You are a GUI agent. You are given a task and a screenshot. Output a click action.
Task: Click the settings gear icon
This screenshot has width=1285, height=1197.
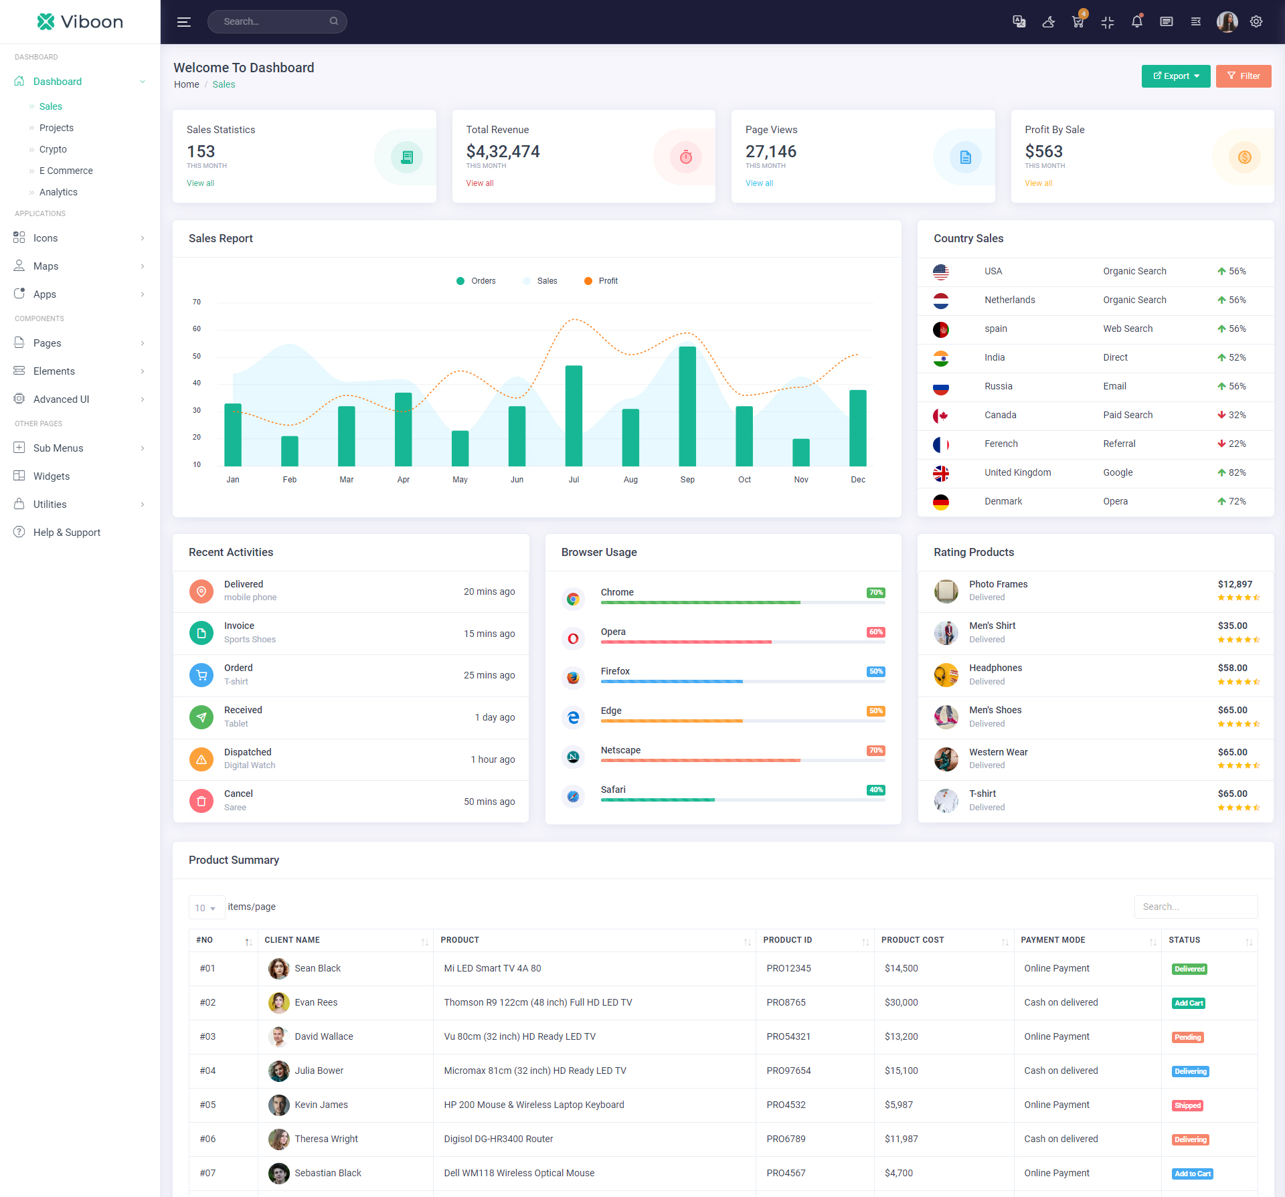[1256, 21]
